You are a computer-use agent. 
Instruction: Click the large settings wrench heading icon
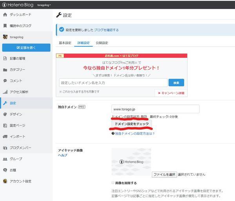click(59, 15)
